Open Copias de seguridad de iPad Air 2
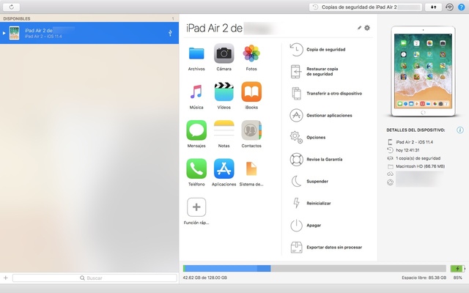Viewport: 469px width, 293px height. tap(366, 7)
